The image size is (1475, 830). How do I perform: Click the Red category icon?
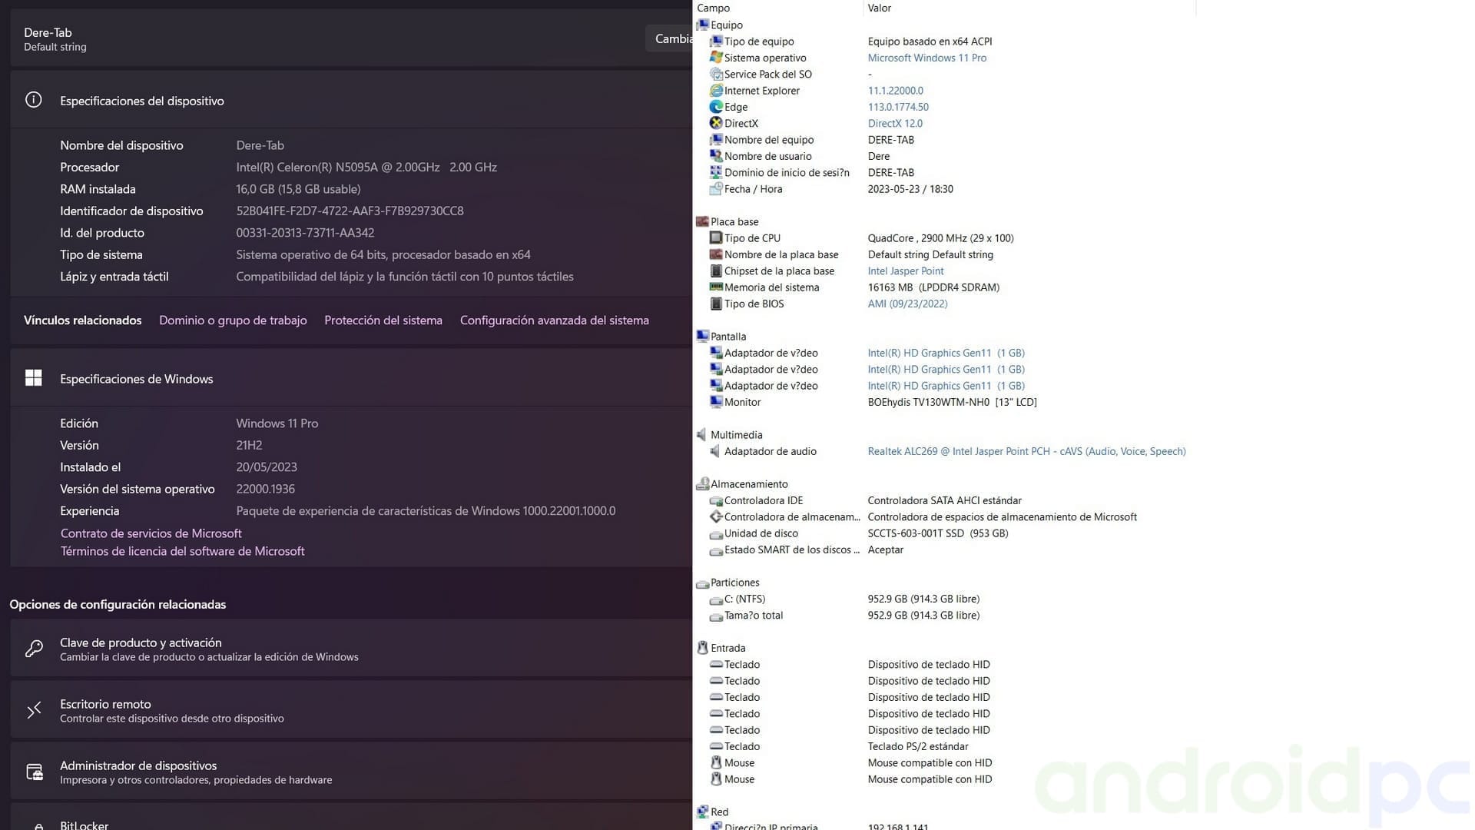coord(702,812)
